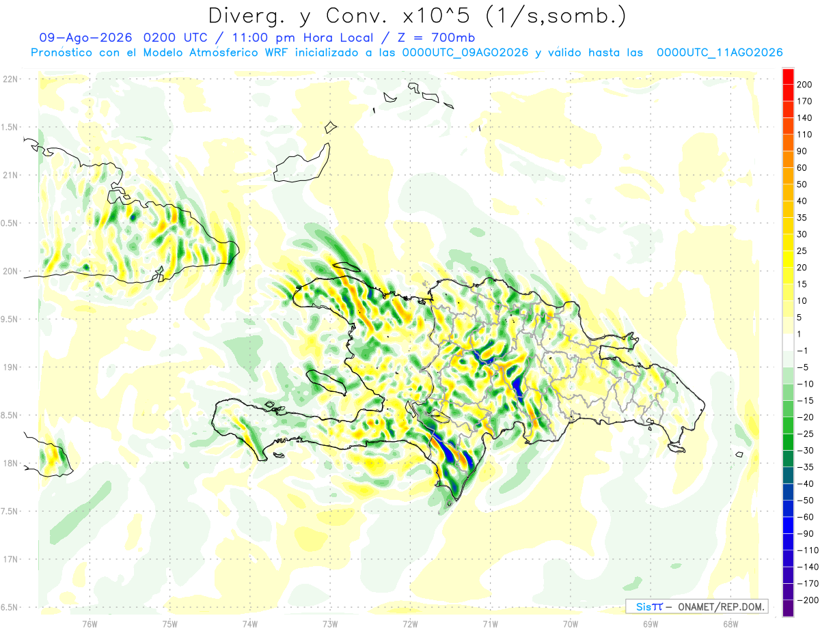Click the "17N" latitude label
Viewport: 820px width, 633px height.
pyautogui.click(x=10, y=559)
